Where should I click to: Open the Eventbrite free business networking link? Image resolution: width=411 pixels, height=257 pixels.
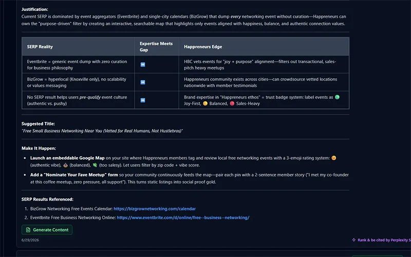[183, 217]
